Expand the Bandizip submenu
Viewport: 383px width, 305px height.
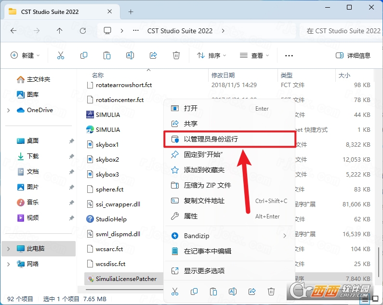(285, 236)
